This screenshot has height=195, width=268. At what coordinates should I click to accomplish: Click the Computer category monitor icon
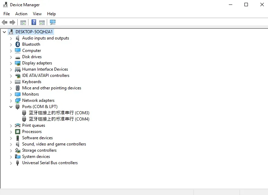[18, 51]
